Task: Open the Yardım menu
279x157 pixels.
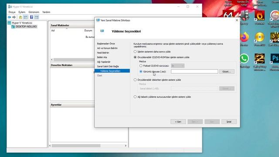Action: coord(46,12)
